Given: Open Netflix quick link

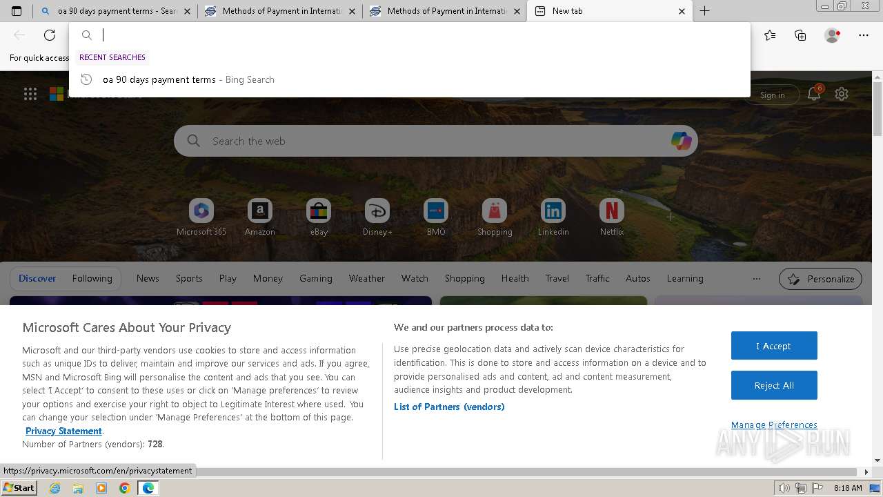Looking at the screenshot, I should point(612,217).
